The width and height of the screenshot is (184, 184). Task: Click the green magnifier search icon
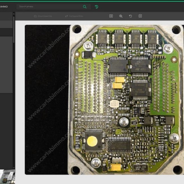85,7
